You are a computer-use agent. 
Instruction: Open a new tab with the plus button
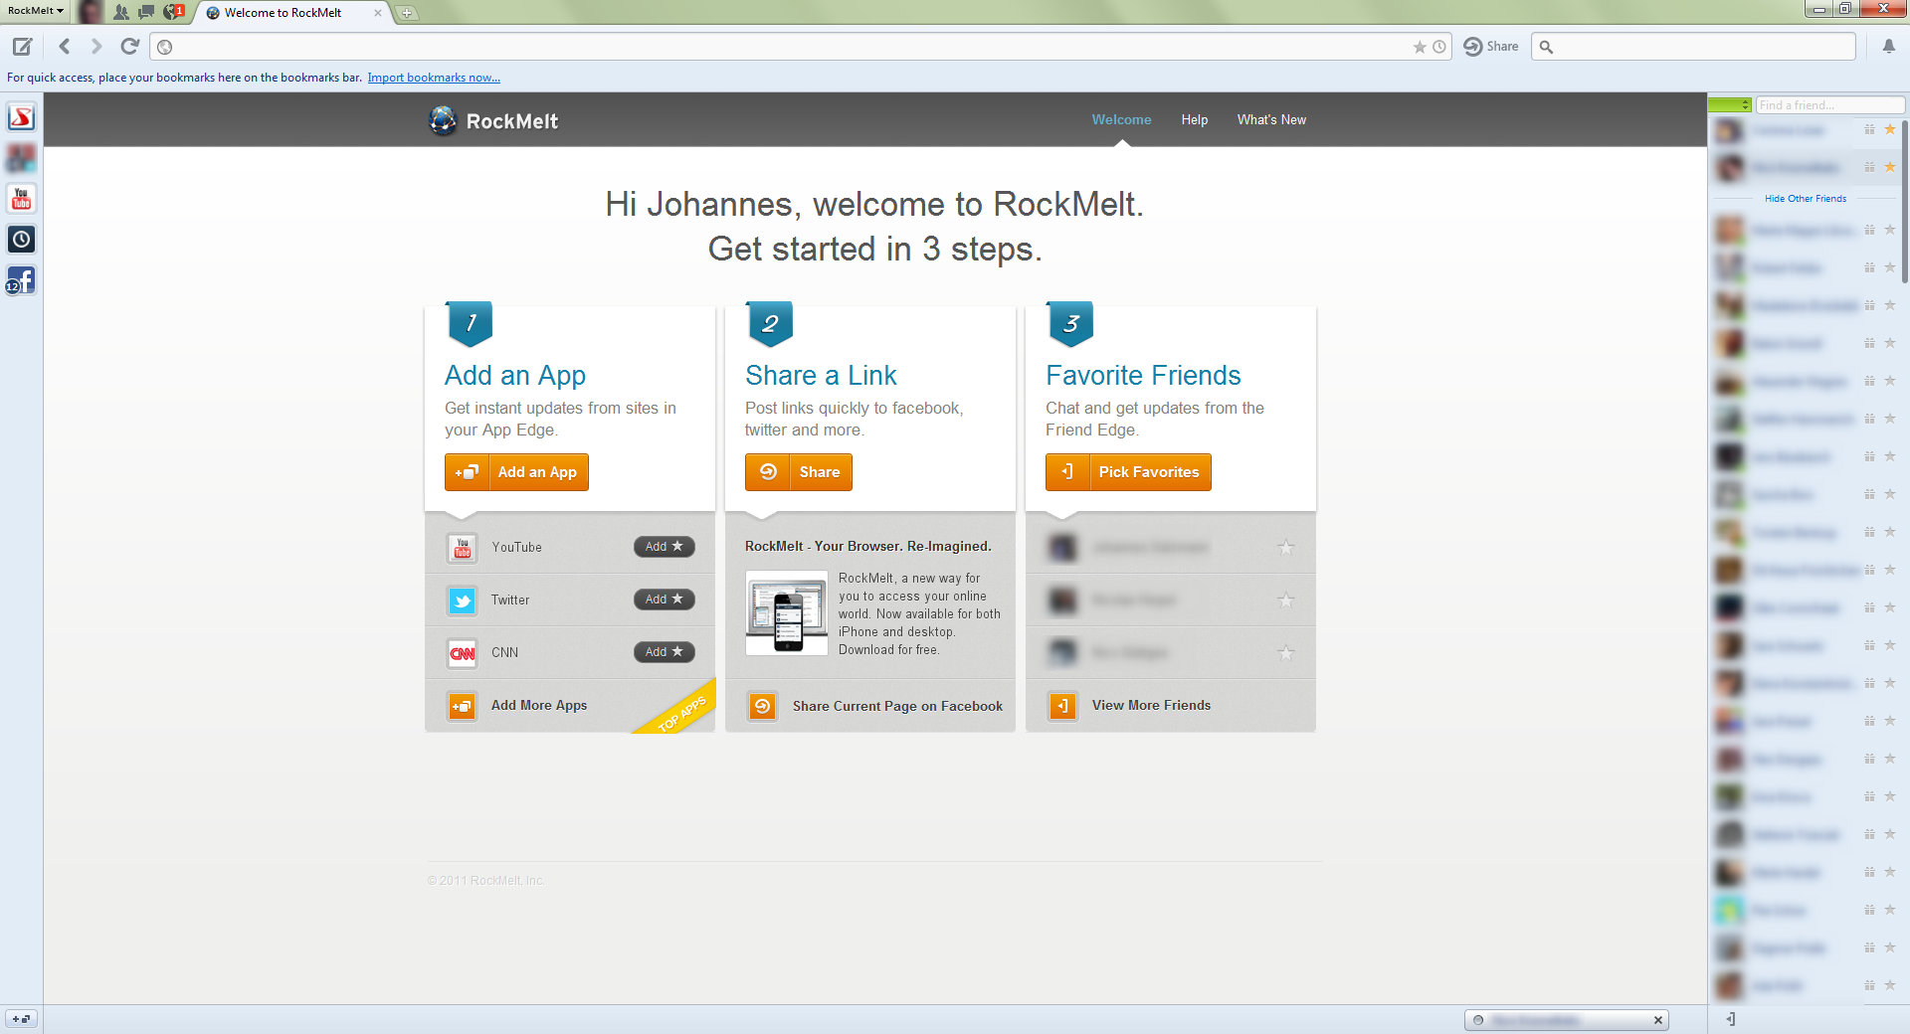pyautogui.click(x=407, y=13)
